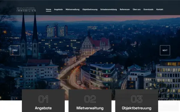Screen dimensions: 180x112
Task: Go to Downloads in navigation
Action: [148, 10]
